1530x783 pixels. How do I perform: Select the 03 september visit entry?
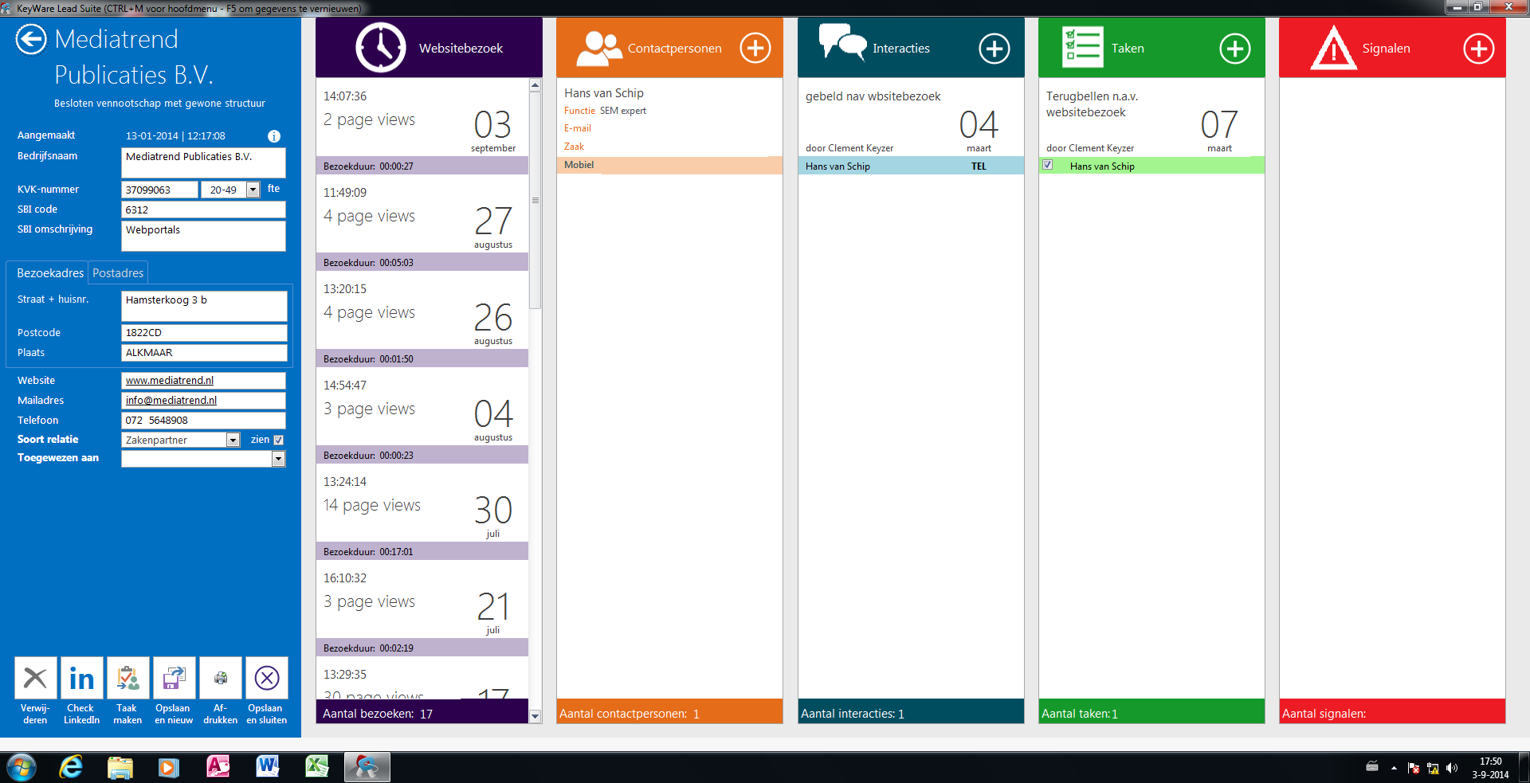422,126
